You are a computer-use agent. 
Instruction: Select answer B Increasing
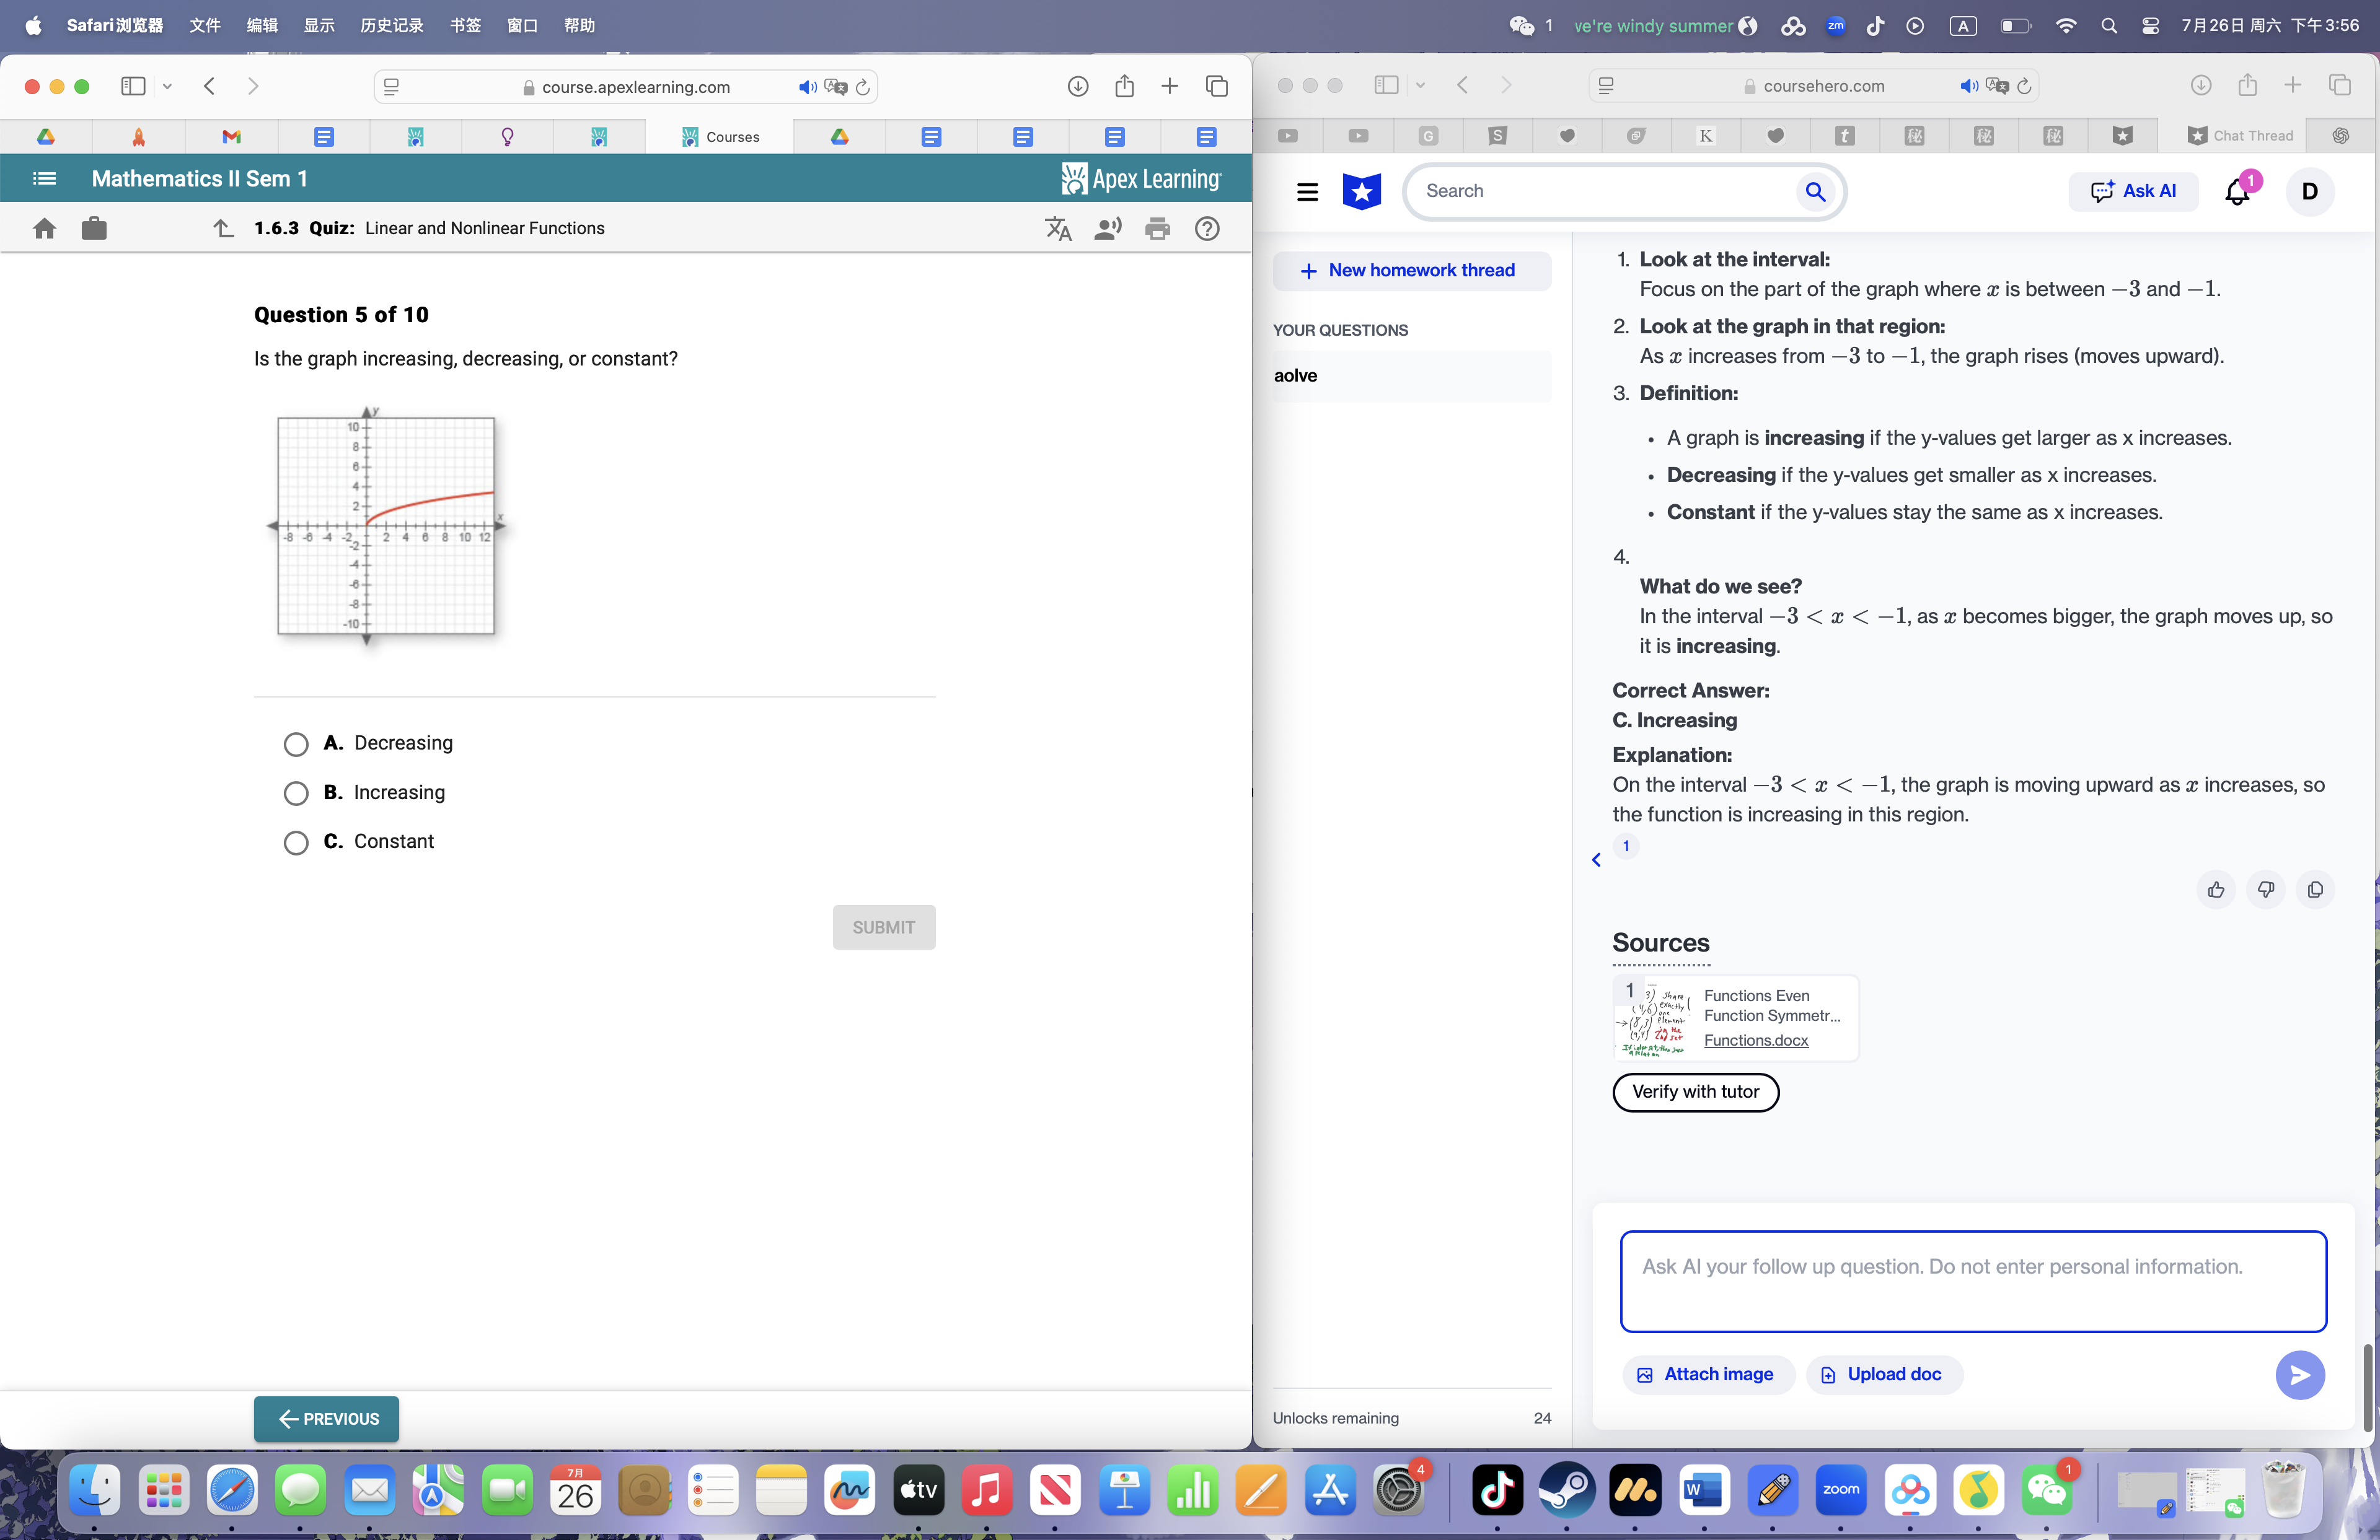[295, 794]
